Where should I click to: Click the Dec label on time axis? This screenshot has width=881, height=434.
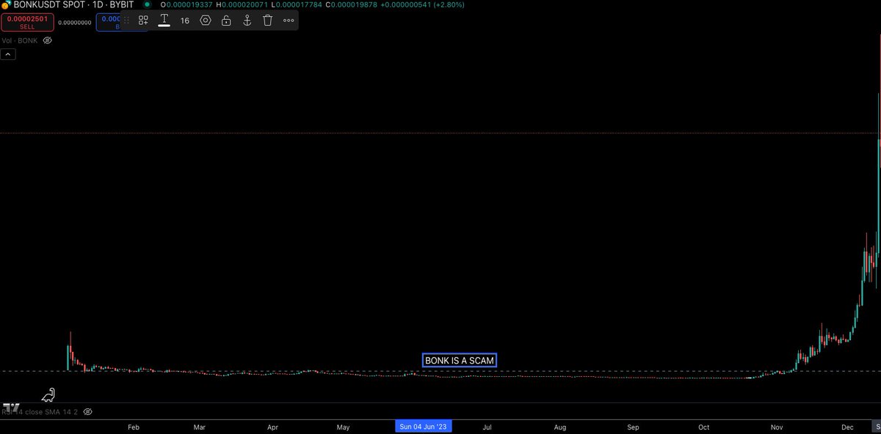click(x=847, y=427)
